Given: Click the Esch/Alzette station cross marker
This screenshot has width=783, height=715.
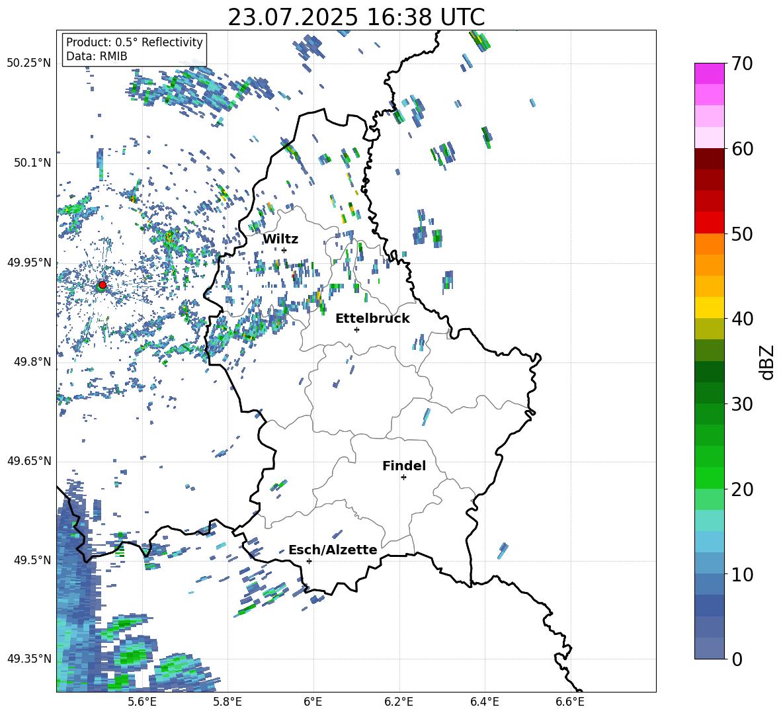Looking at the screenshot, I should (309, 561).
